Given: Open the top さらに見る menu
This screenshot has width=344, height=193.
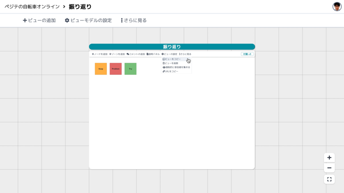Looking at the screenshot, I should (134, 20).
